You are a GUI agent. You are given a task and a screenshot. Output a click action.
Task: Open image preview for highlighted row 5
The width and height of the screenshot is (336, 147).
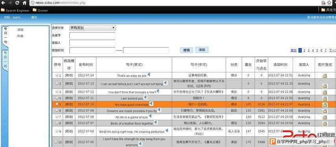click(x=325, y=105)
